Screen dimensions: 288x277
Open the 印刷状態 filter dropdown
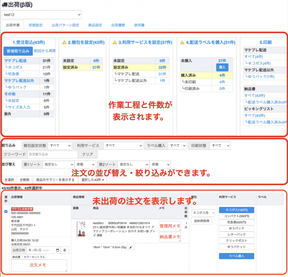point(220,146)
